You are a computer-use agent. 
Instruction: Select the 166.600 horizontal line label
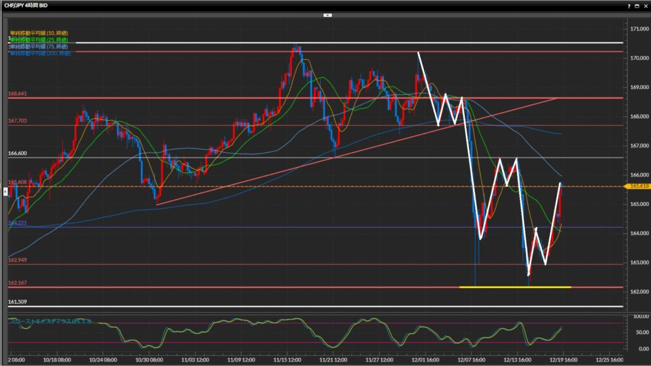click(x=17, y=153)
